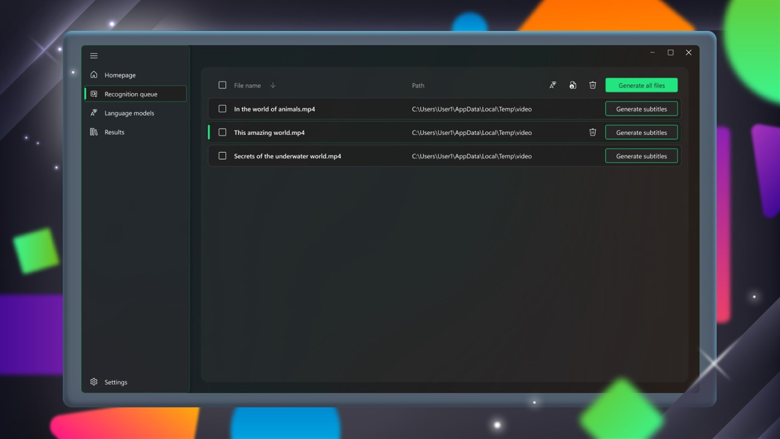
Task: Select the Language models sidebar icon
Action: pos(94,113)
